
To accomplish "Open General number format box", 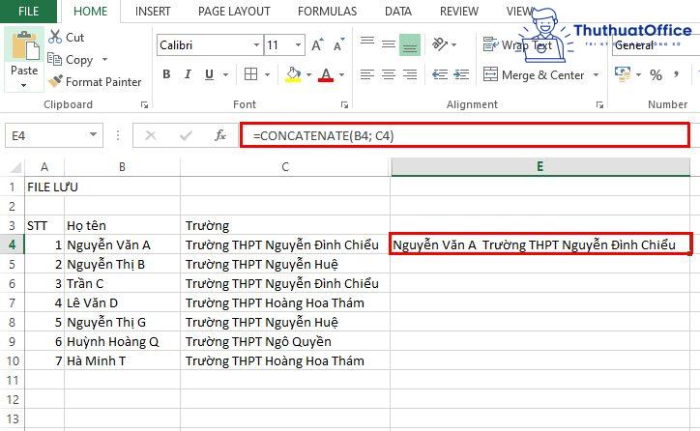I will (656, 45).
